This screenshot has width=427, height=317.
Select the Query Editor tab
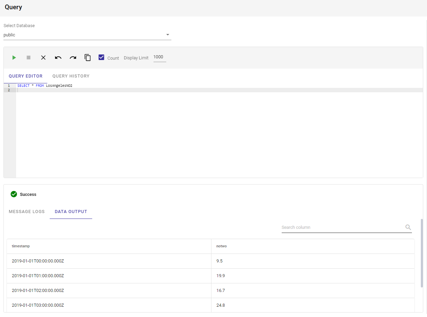(26, 76)
